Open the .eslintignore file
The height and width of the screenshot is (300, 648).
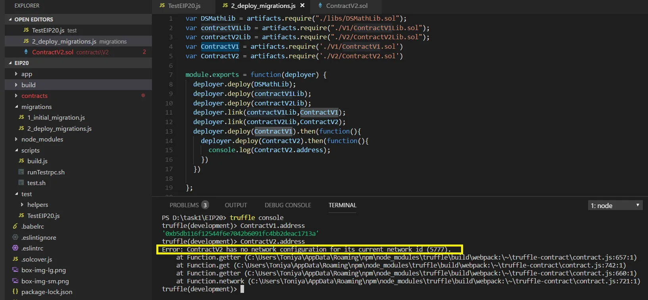coord(78,237)
